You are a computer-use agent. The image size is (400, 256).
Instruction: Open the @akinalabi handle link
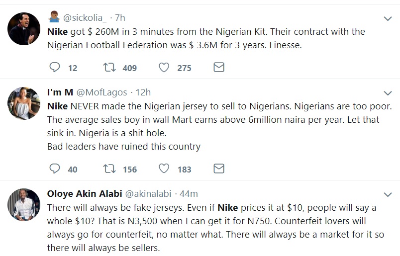point(148,193)
